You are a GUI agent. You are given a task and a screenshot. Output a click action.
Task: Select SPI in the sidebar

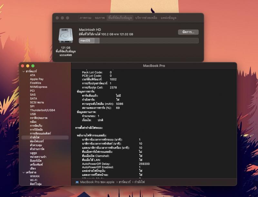tap(32, 106)
